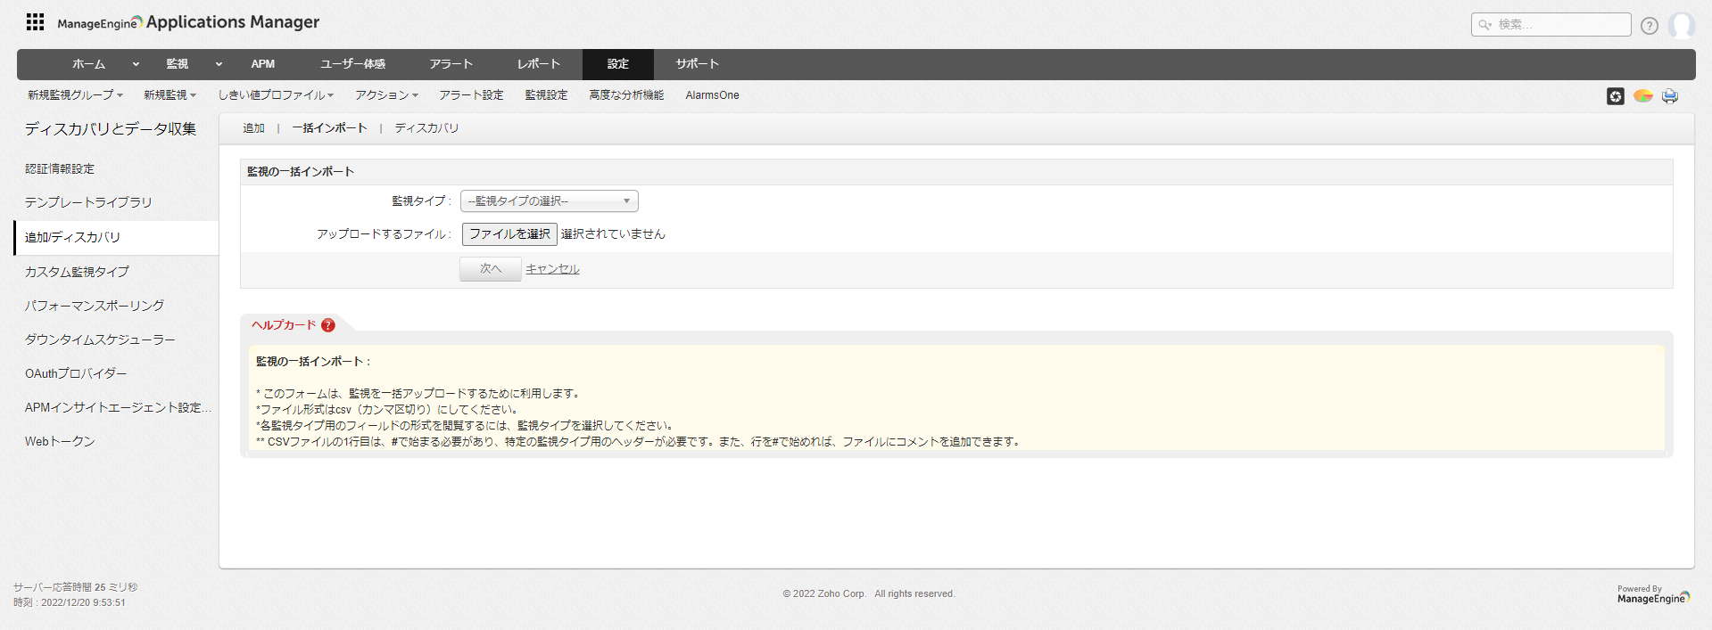Viewport: 1712px width, 630px height.
Task: Expand the ホーム tab dropdown arrow
Action: pyautogui.click(x=136, y=64)
